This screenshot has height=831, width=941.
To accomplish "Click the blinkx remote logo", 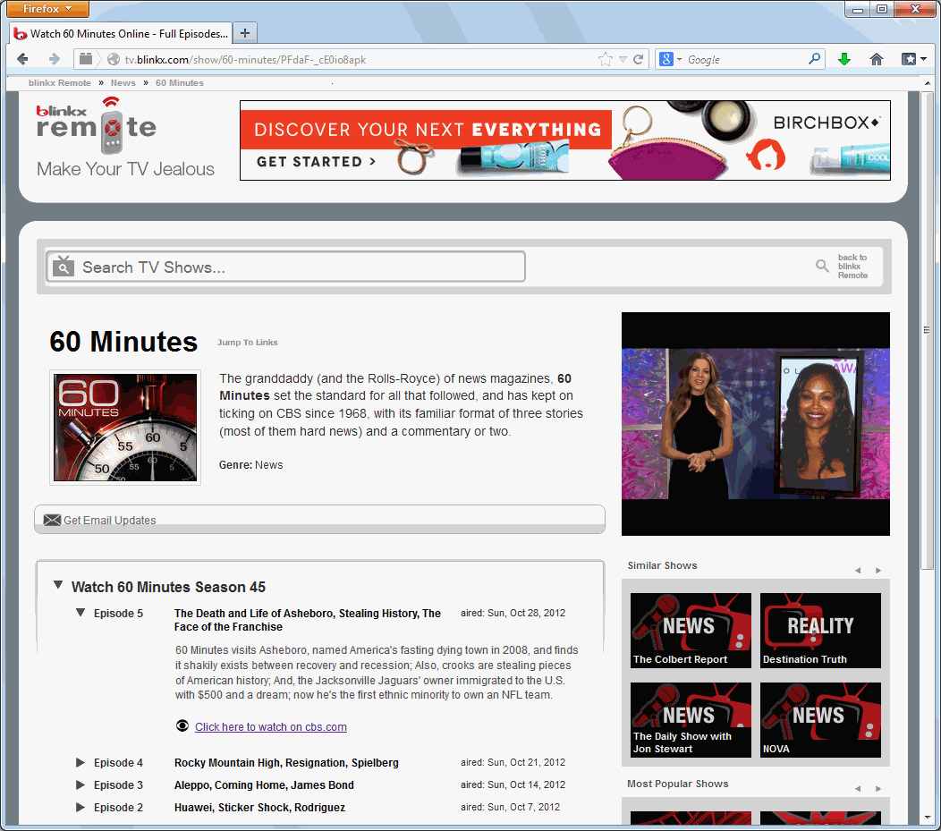I will (x=96, y=125).
